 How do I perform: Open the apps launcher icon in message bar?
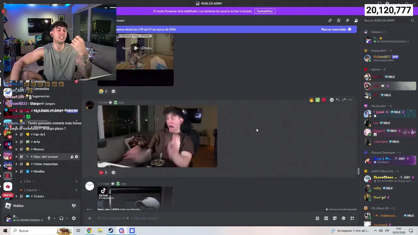pyautogui.click(x=352, y=218)
